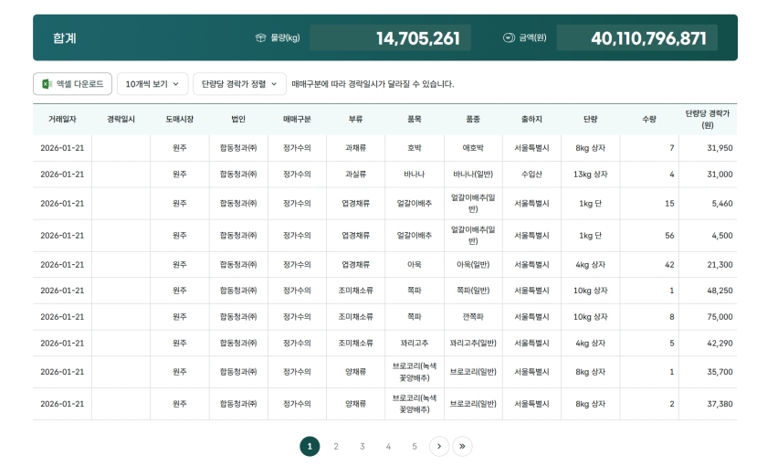Click the 품목 column header

[x=415, y=119]
